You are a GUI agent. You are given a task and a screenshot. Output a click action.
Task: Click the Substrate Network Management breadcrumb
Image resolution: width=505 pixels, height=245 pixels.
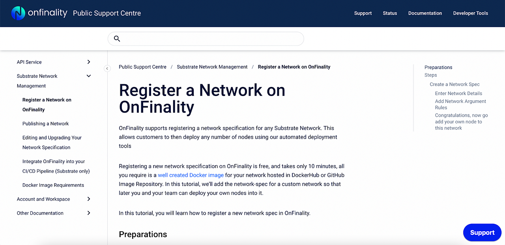[212, 67]
